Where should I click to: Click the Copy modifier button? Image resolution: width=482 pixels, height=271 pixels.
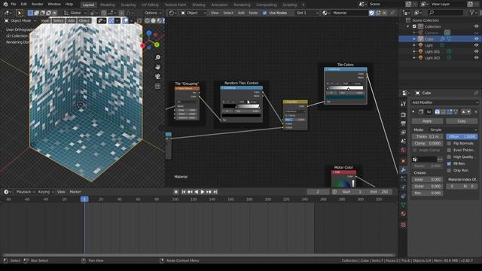[x=462, y=121]
